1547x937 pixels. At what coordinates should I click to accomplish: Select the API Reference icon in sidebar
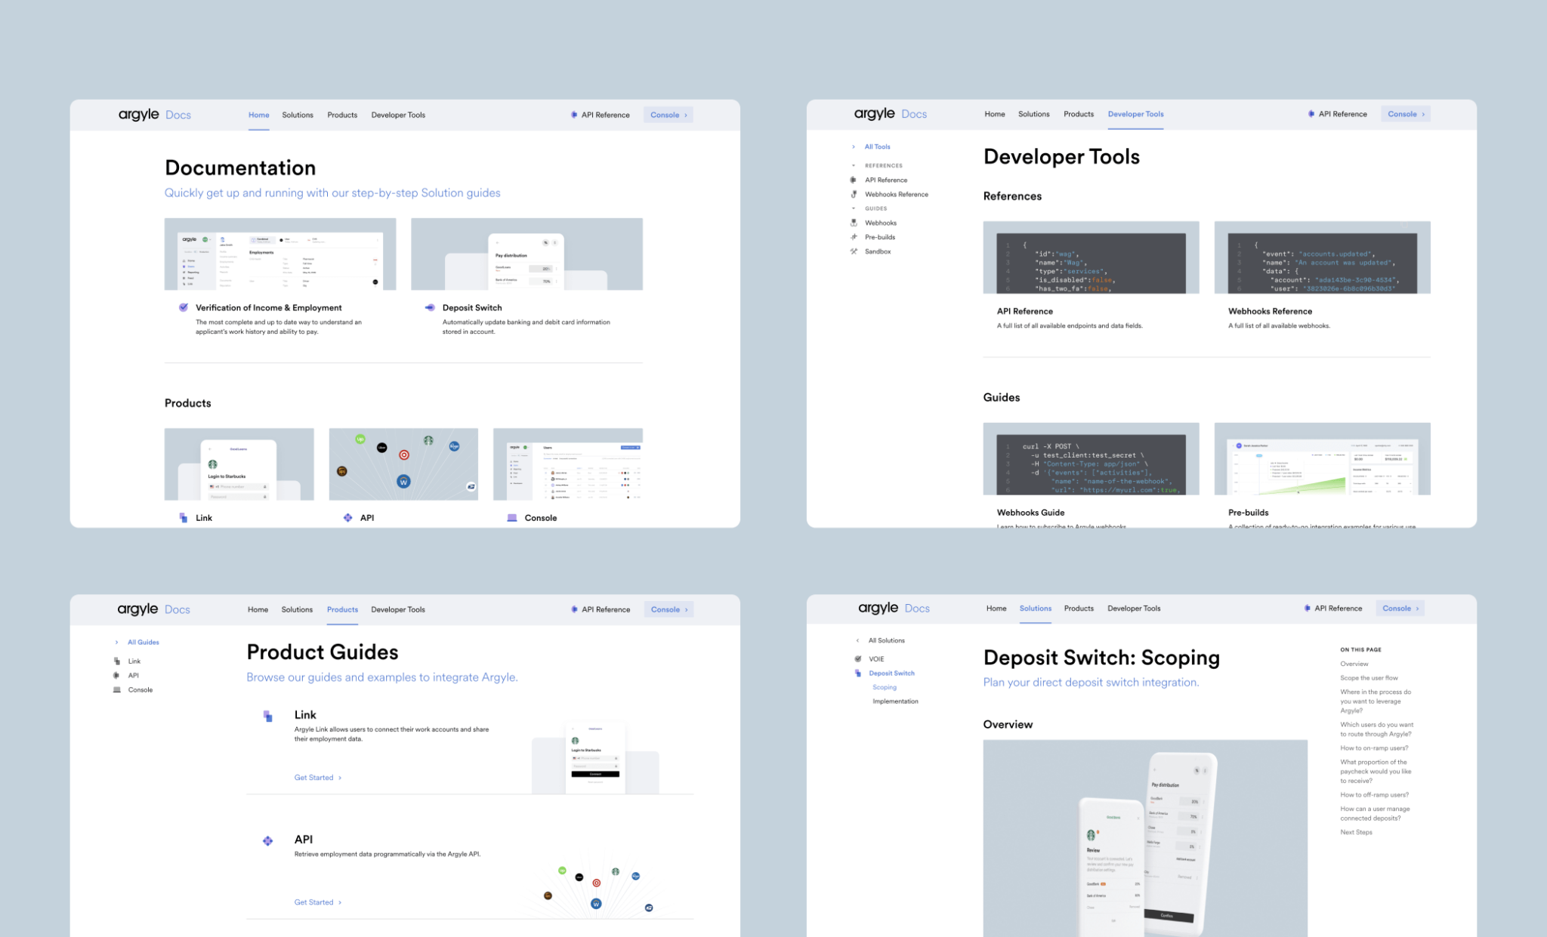854,180
